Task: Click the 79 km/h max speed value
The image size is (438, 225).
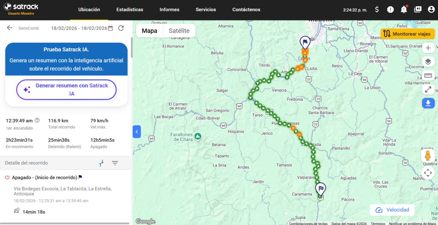Action: pyautogui.click(x=99, y=121)
